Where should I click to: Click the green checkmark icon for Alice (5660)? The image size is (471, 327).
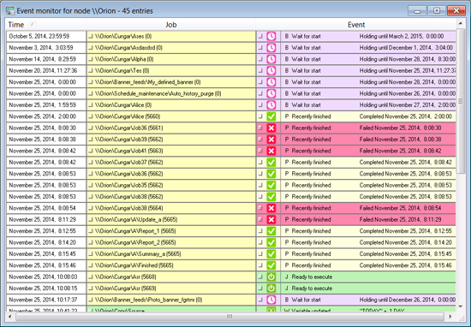point(271,116)
